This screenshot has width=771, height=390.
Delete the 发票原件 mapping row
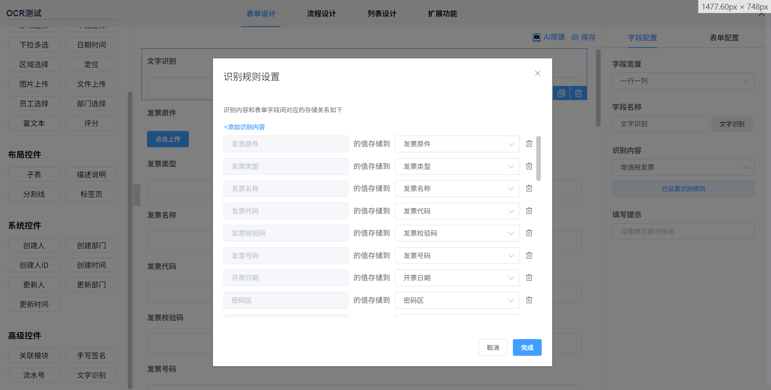529,144
